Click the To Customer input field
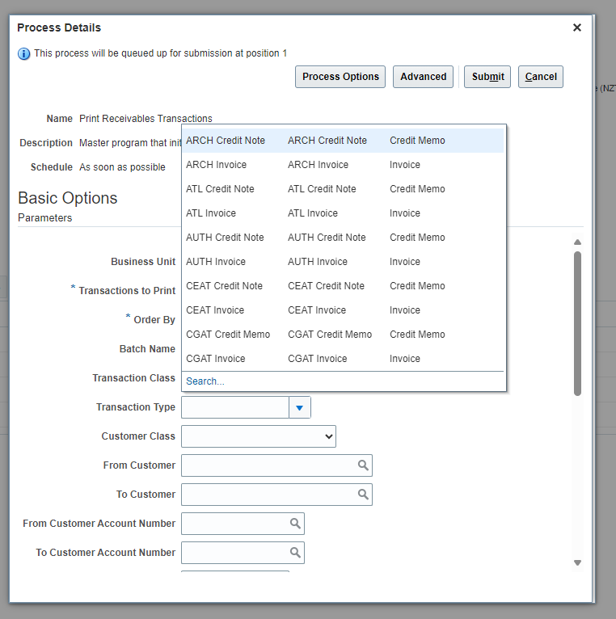The height and width of the screenshot is (619, 616). coord(268,495)
